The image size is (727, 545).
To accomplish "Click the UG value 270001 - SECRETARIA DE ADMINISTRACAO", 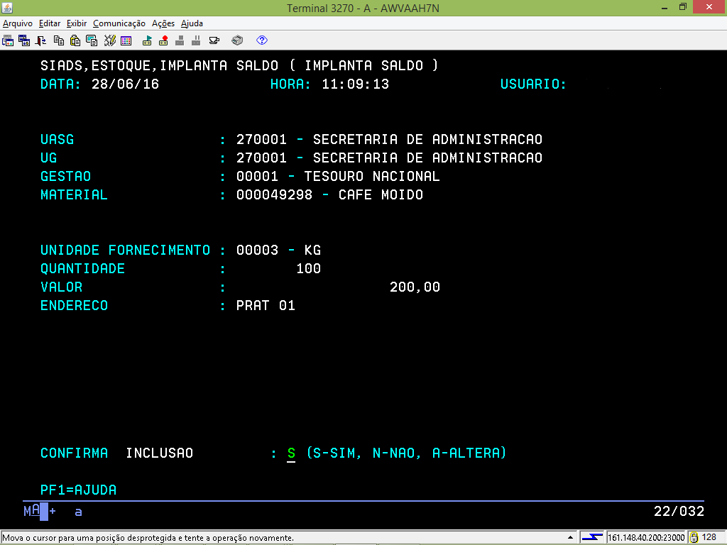I will (x=390, y=158).
